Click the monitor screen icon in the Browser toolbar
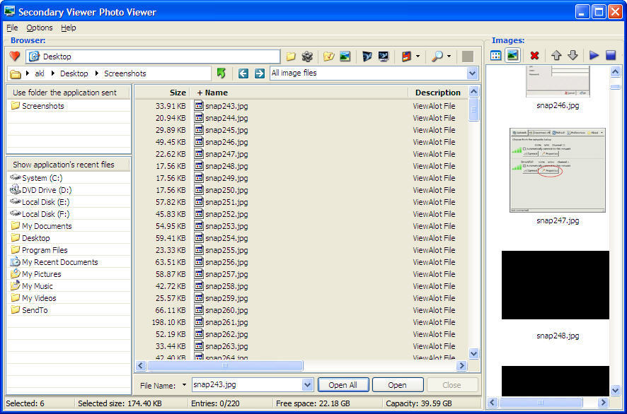Viewport: 627px width, 414px height. [383, 57]
